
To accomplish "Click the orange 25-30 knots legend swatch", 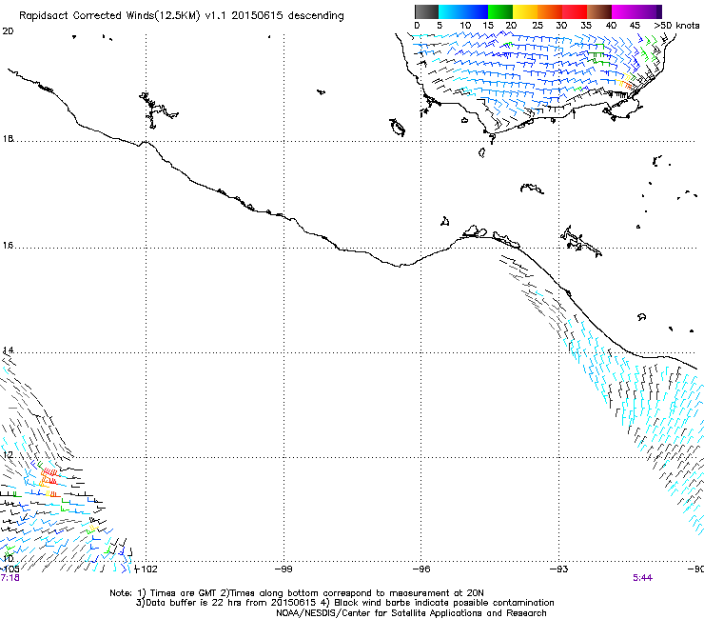I will [550, 11].
